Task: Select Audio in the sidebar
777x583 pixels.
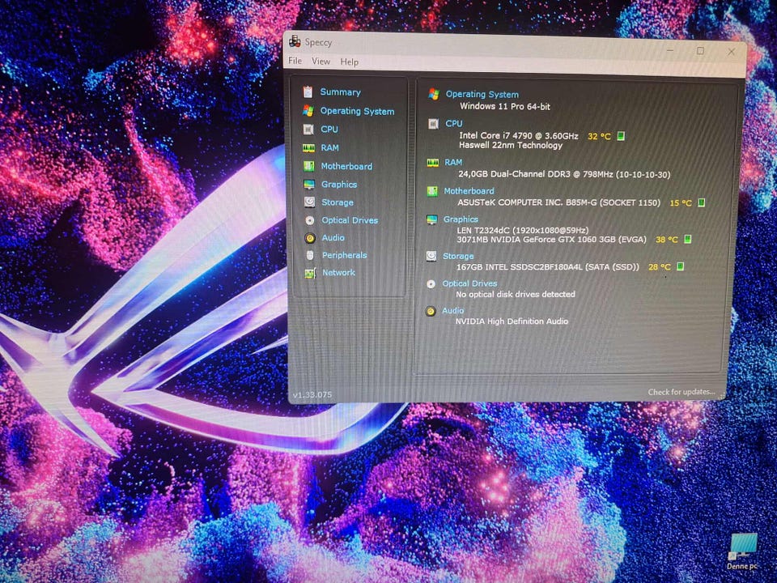Action: (x=333, y=238)
